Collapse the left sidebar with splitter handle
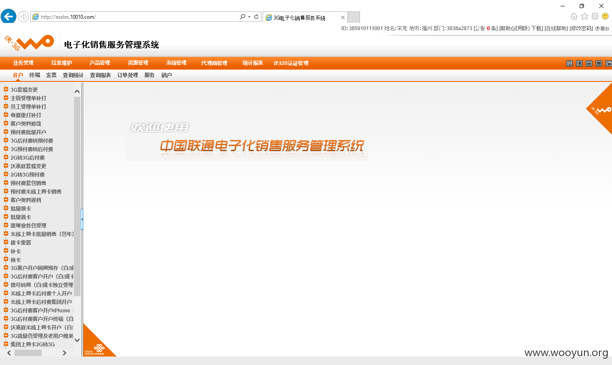The image size is (612, 365). click(82, 219)
